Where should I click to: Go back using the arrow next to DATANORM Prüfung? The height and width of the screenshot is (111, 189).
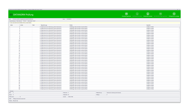(11, 15)
